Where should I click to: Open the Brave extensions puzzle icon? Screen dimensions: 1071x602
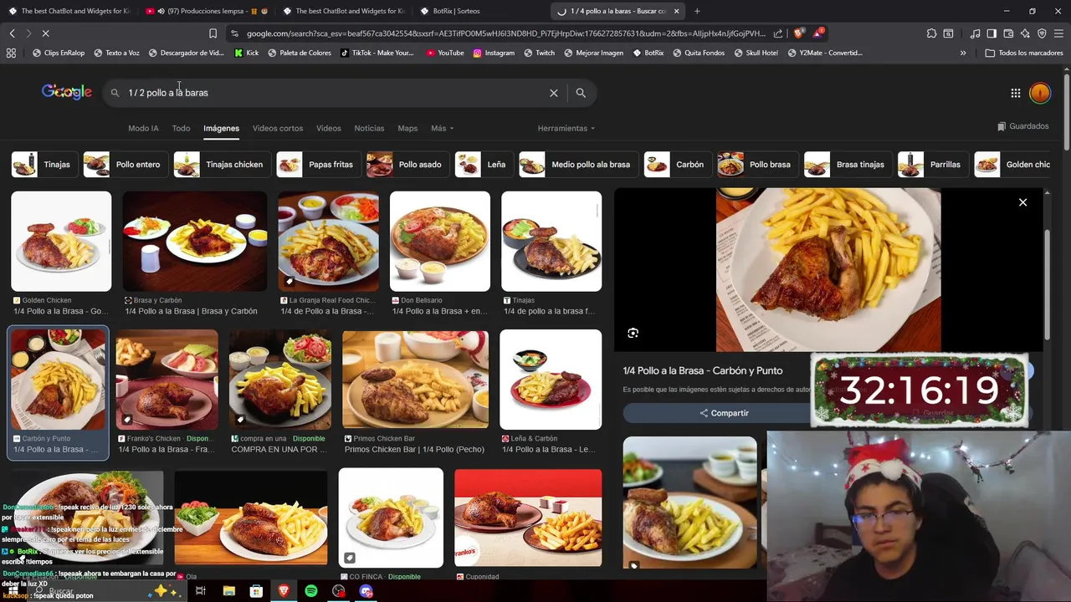[x=931, y=33]
